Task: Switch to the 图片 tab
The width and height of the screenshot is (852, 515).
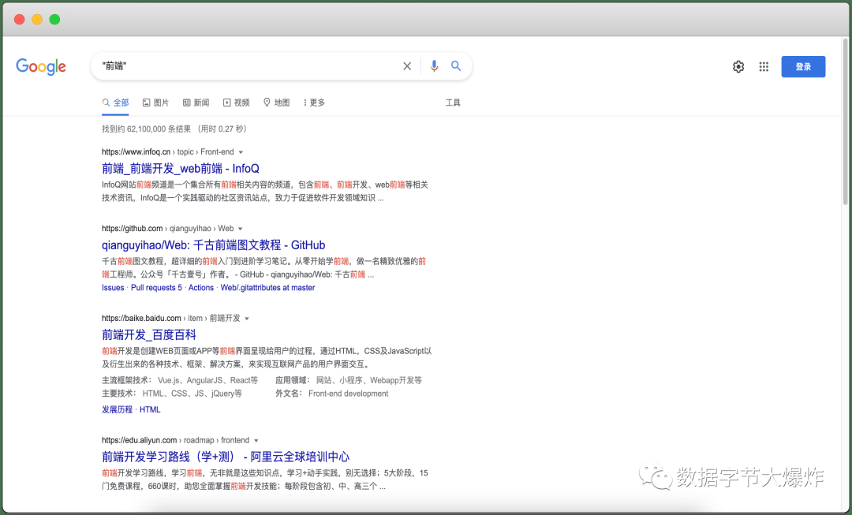Action: (x=155, y=103)
